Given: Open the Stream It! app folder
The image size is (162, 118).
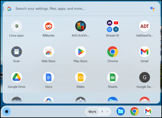Looking at the screenshot, I should coord(112,26).
